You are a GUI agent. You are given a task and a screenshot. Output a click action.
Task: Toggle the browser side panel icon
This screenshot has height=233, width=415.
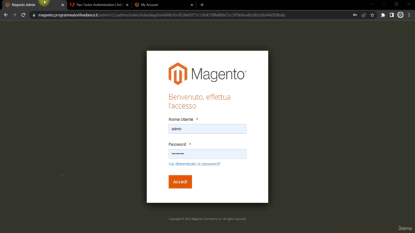[392, 15]
